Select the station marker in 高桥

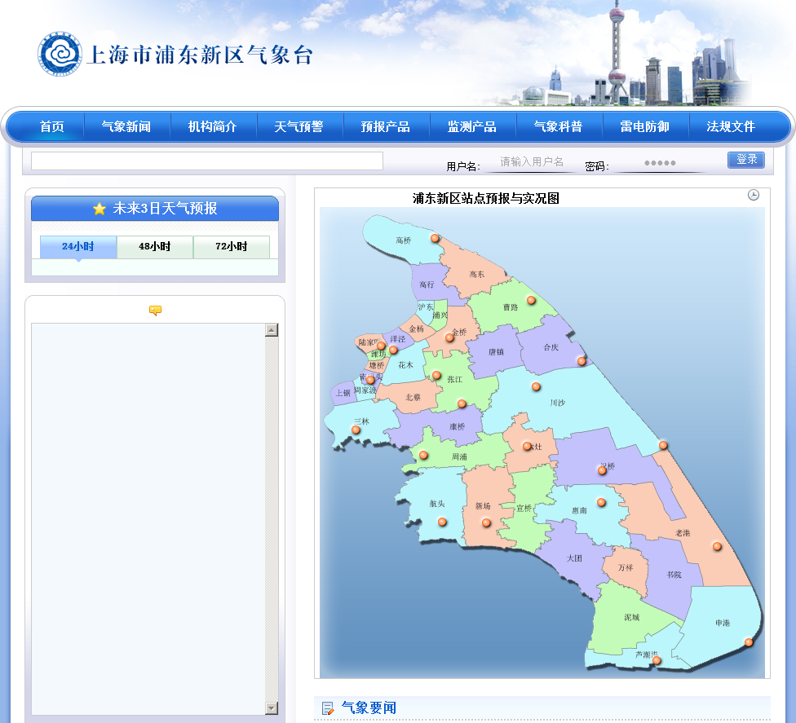coord(435,238)
